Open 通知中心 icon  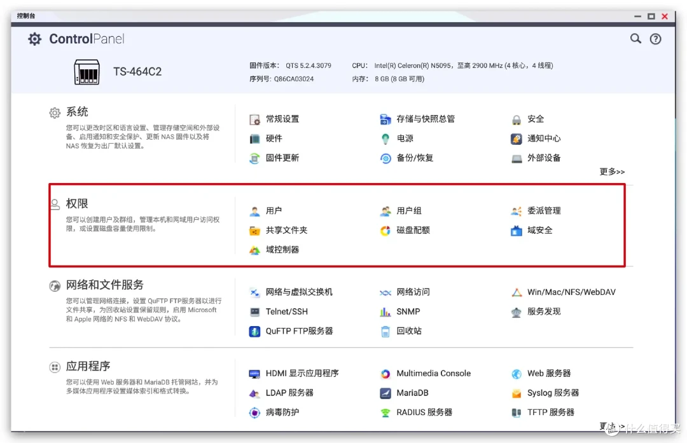[517, 139]
